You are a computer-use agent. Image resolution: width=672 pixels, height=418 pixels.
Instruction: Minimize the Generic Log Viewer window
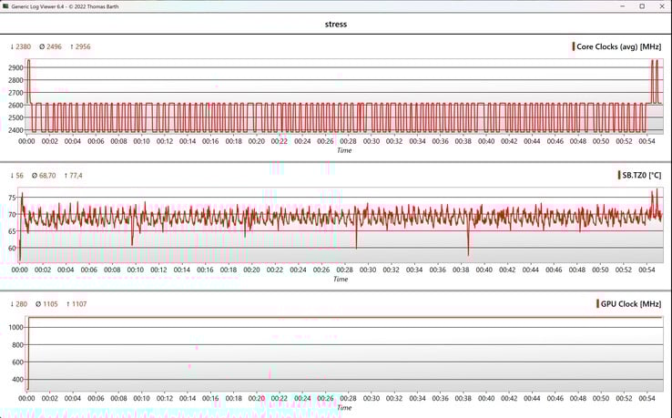[622, 6]
